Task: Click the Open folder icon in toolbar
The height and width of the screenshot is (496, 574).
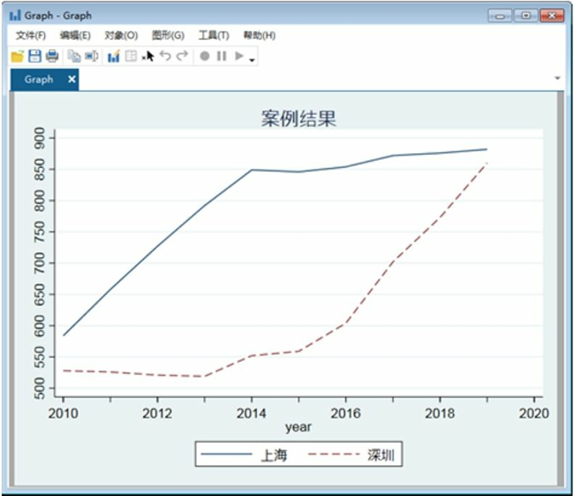Action: click(17, 56)
